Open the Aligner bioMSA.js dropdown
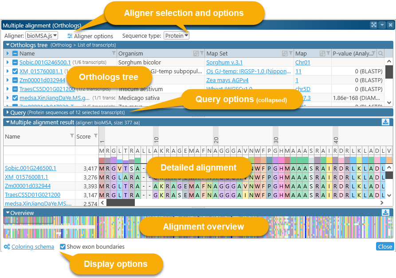This screenshot has height=278, width=396. [x=42, y=36]
